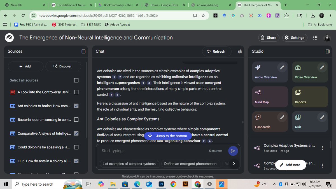
Task: Uncheck 'ELI5. How do ants' source
Action: click(76, 161)
